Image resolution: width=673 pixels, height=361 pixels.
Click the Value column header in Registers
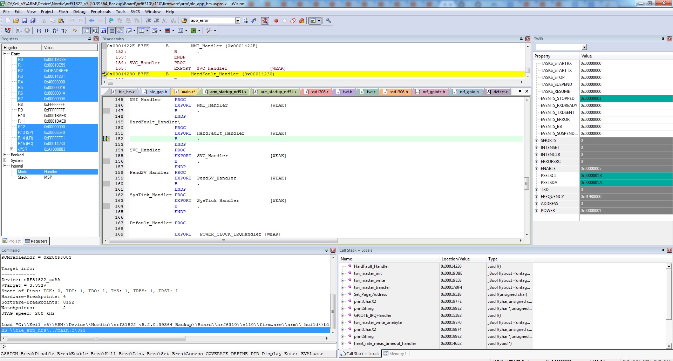69,48
